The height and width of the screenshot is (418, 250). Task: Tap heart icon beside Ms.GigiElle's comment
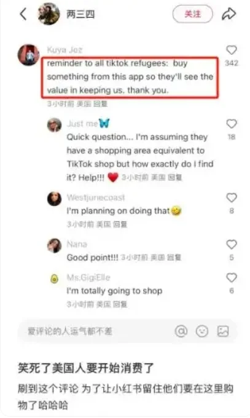coord(232,277)
